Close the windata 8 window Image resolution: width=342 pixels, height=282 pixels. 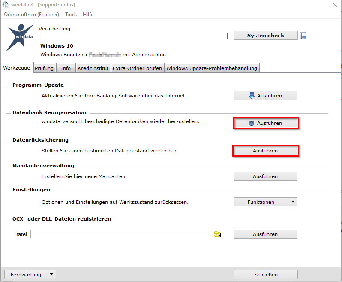335,5
